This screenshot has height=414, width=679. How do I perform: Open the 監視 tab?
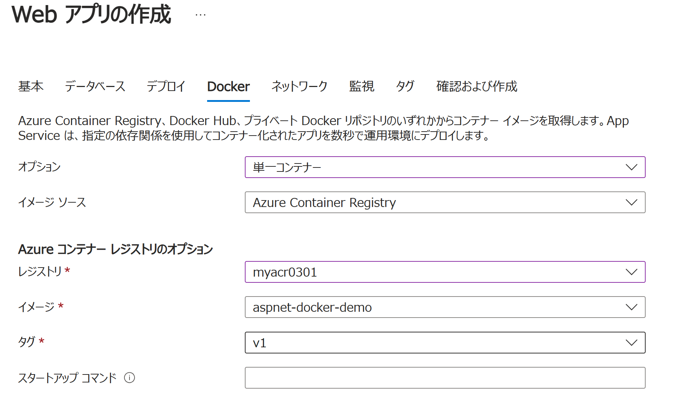[362, 86]
